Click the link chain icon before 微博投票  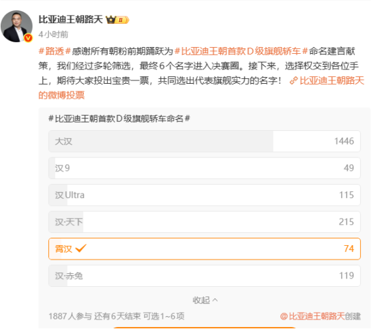click(293, 80)
